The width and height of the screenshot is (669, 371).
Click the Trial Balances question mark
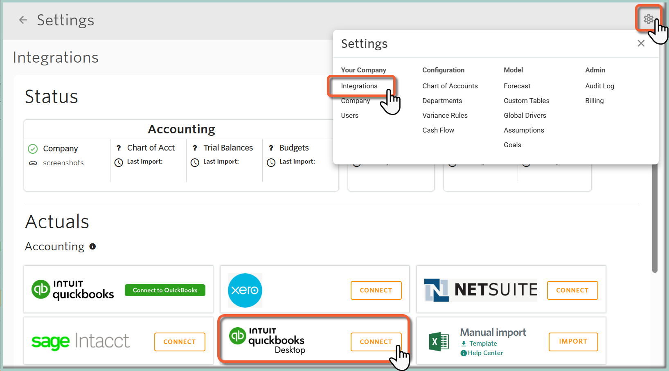point(195,148)
